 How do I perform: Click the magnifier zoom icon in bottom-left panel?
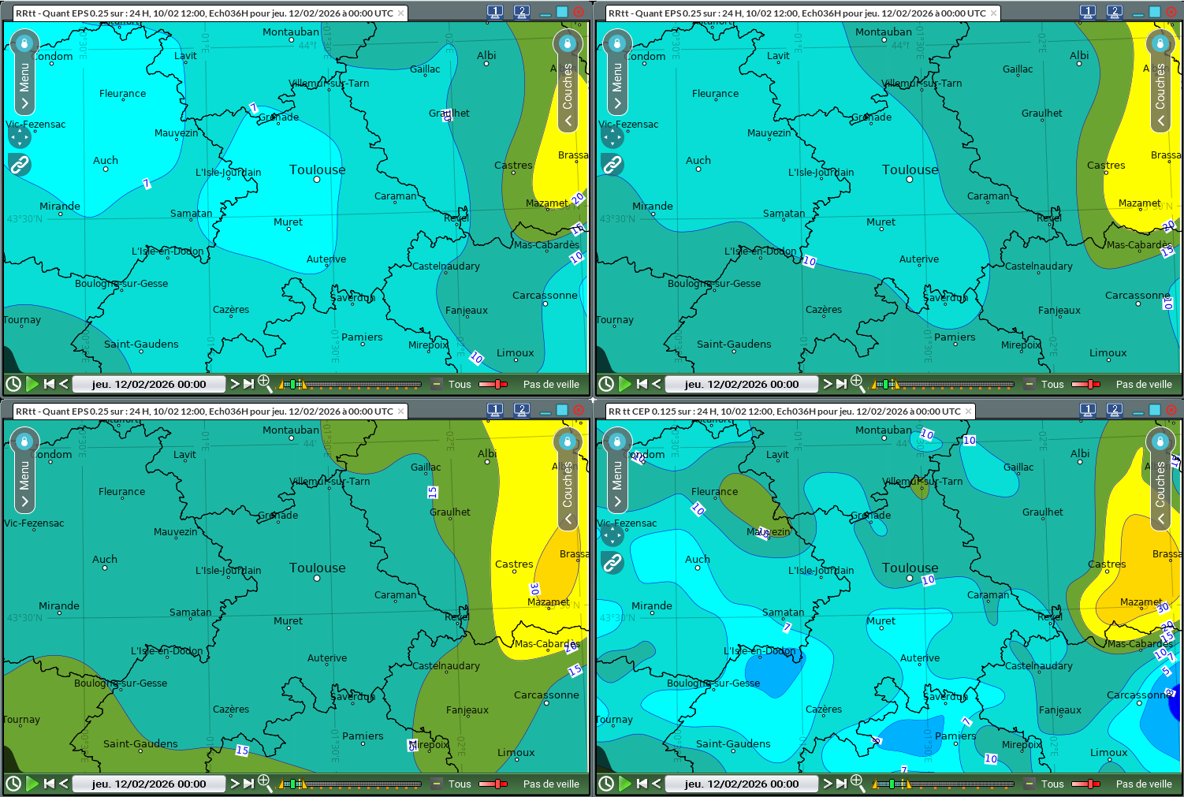(265, 783)
